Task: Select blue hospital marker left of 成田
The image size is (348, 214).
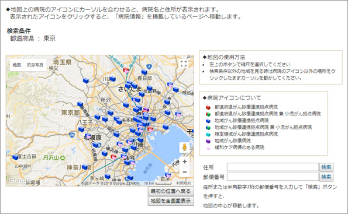Action: point(176,90)
